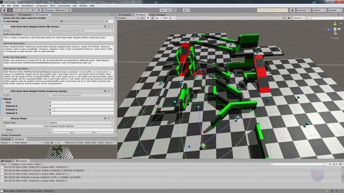Select the Move tool in the toolbar

point(10,10)
